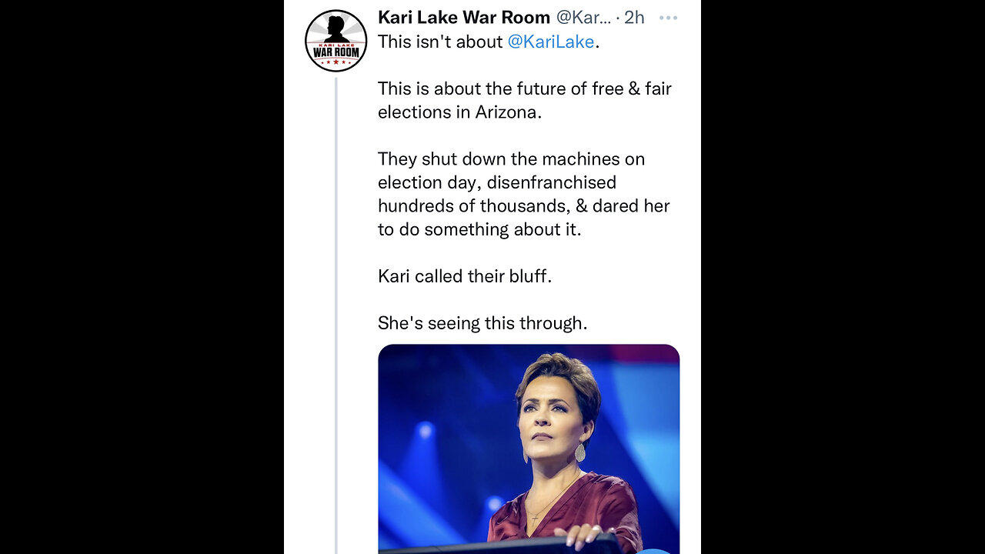
Task: Open the attached photo in the tweet
Action: (x=529, y=448)
